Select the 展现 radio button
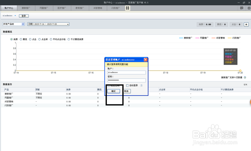 pyautogui.click(x=21, y=39)
